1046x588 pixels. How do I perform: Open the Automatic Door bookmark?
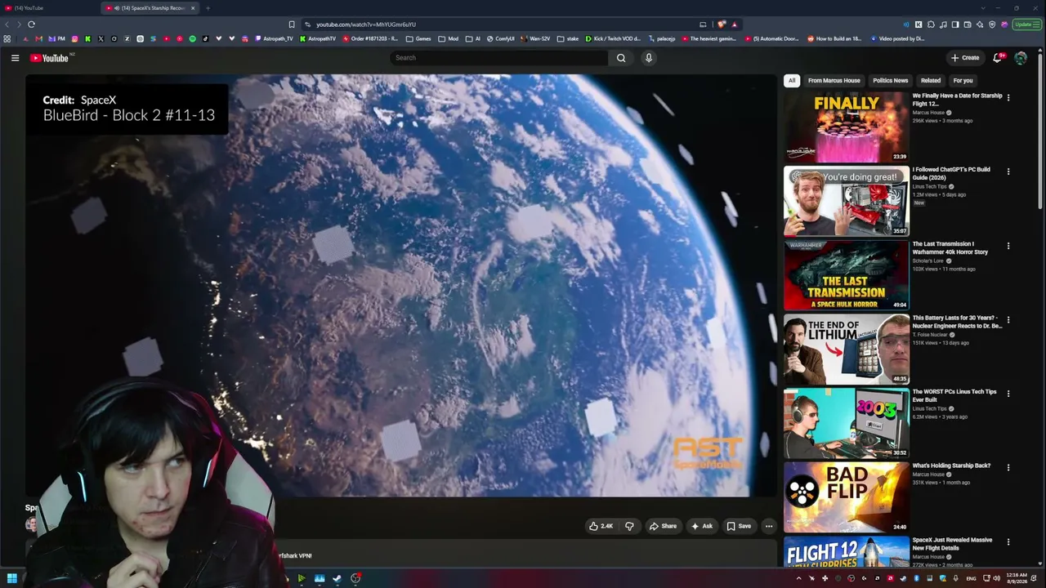[771, 38]
